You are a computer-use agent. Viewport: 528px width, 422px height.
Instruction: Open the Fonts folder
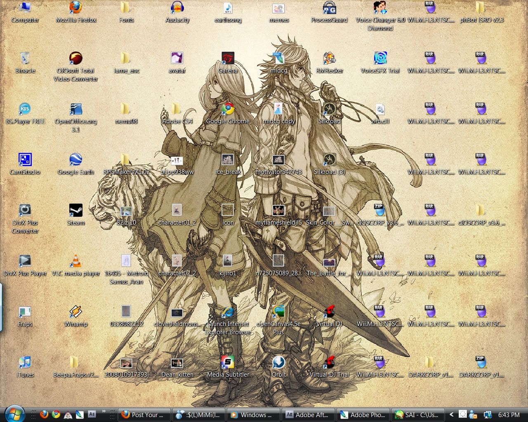tap(127, 12)
